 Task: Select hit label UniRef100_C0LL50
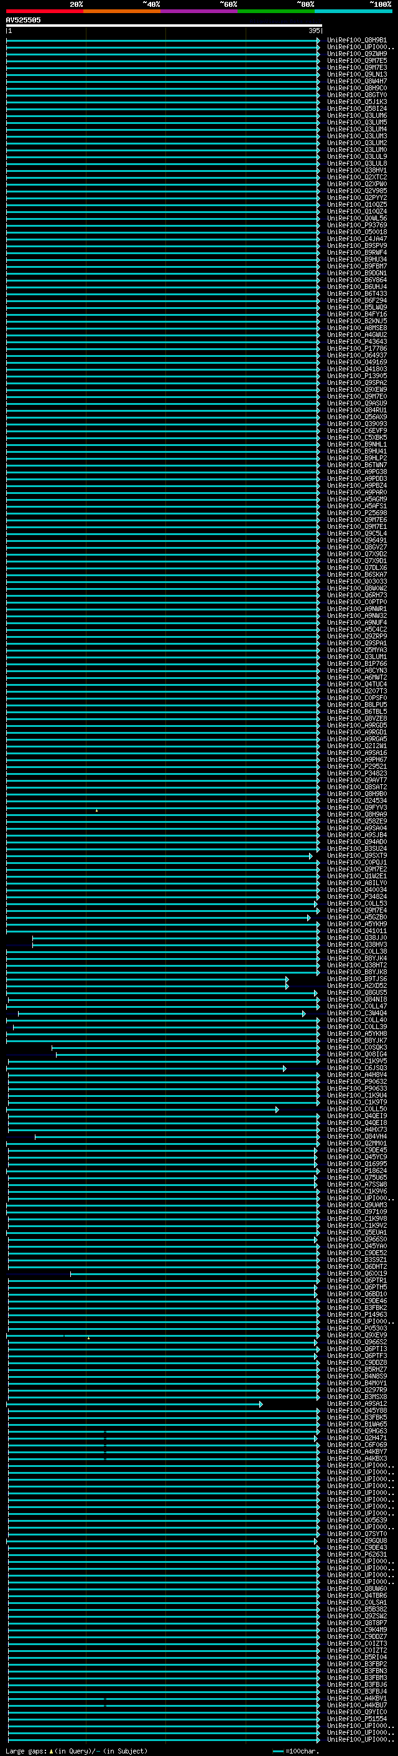click(357, 1109)
